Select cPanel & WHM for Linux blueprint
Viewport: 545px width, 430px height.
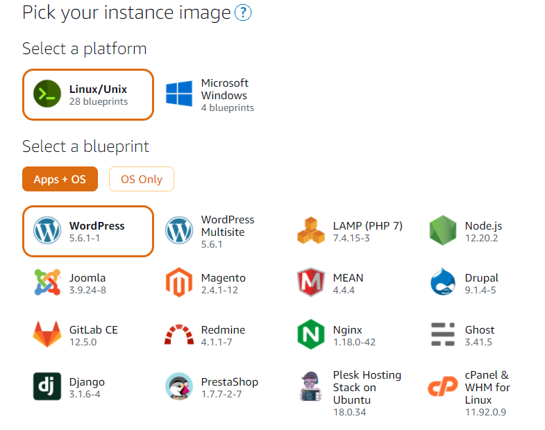click(486, 394)
